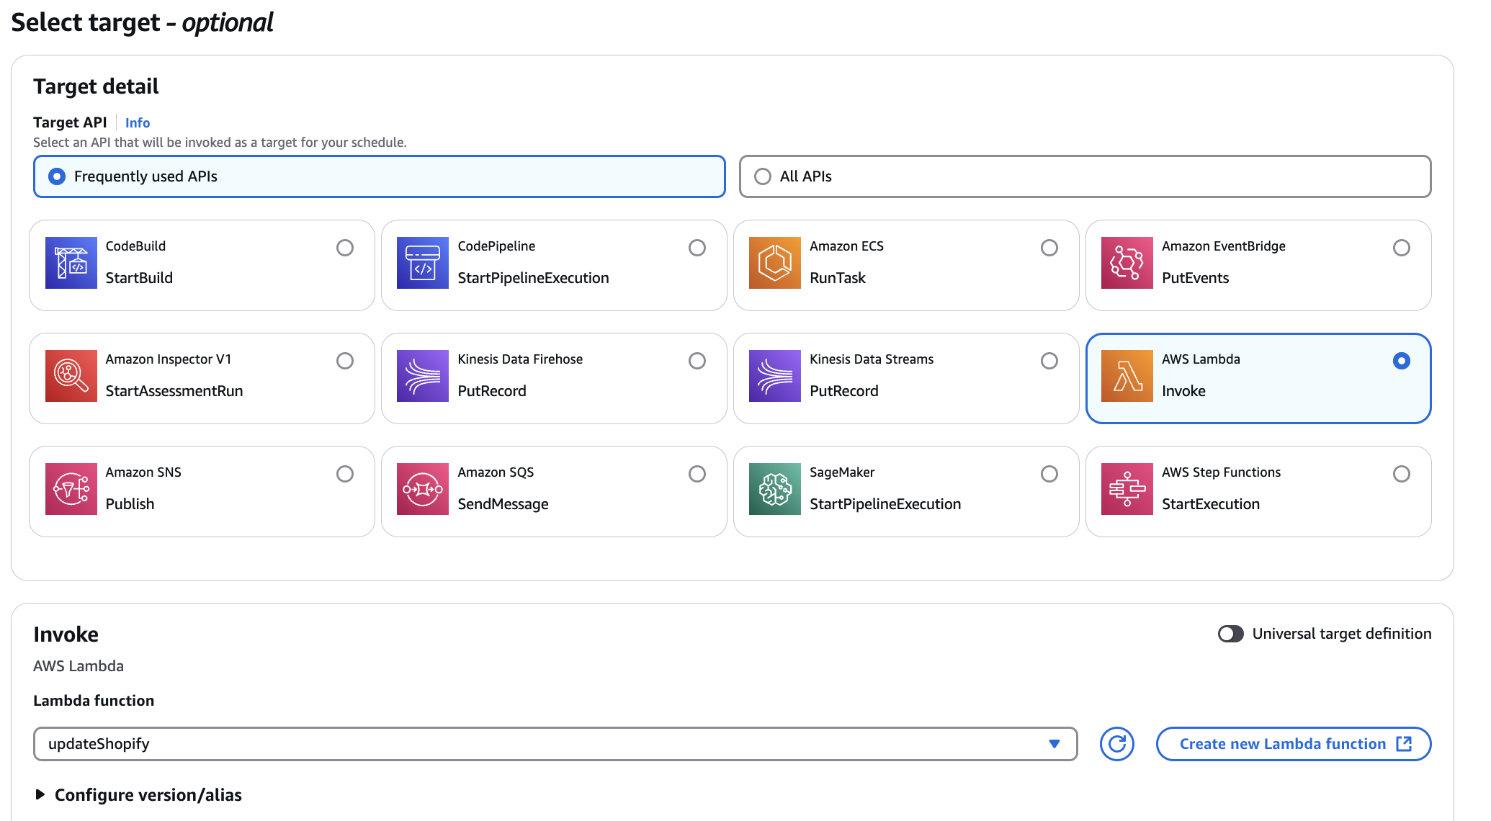The width and height of the screenshot is (1491, 821).
Task: Select Amazon SNS Publish radio button
Action: [x=345, y=474]
